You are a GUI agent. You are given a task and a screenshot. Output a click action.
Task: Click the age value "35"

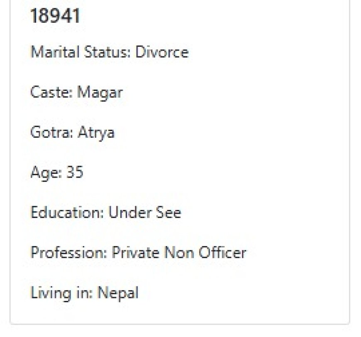75,172
